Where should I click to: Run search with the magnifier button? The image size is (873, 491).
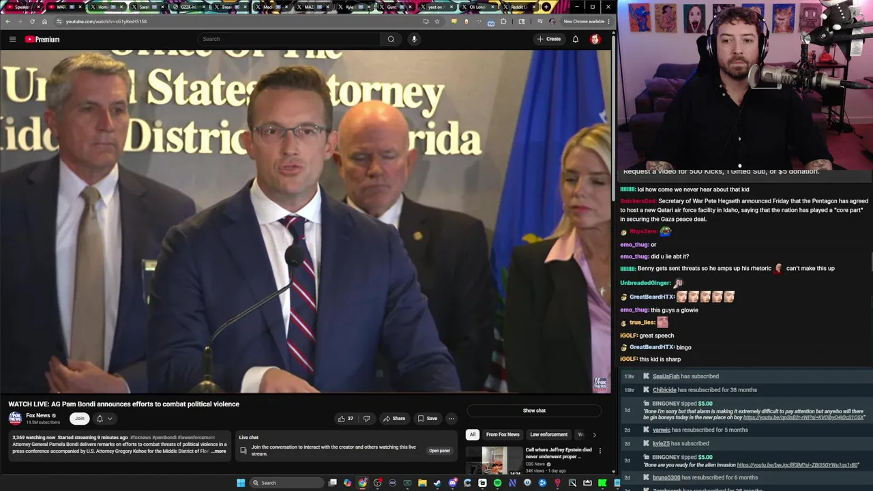pyautogui.click(x=391, y=39)
